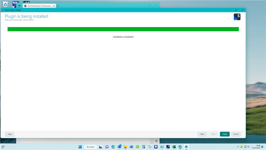
Task: Close the Trados Plugin Installer window
Action: tap(242, 10)
